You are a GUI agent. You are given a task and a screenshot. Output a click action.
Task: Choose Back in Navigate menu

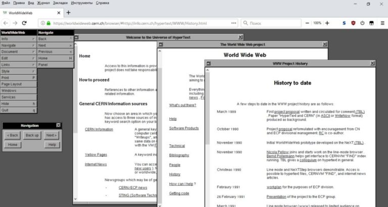[56, 39]
